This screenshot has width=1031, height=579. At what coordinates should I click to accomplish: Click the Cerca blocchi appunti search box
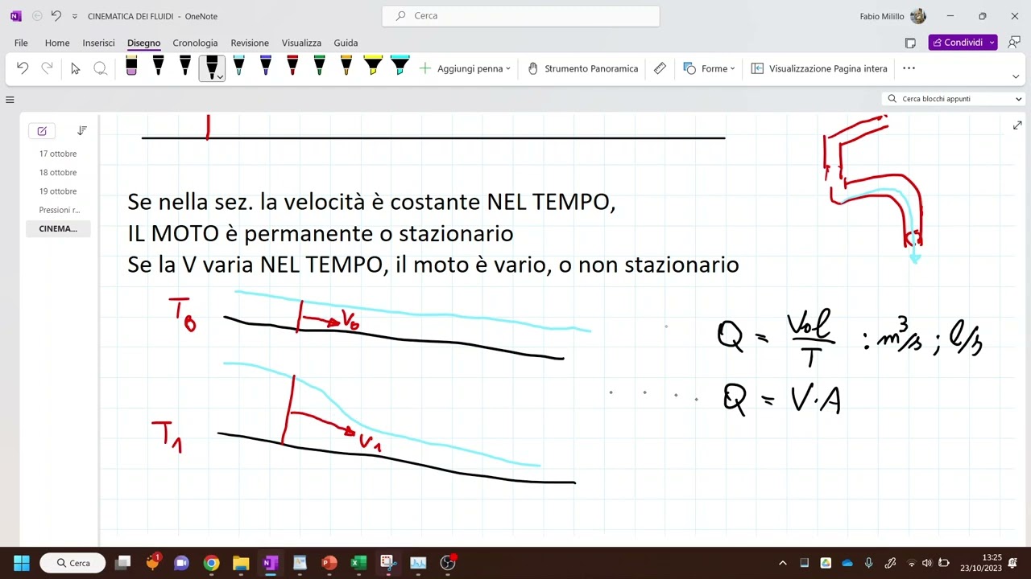point(947,99)
